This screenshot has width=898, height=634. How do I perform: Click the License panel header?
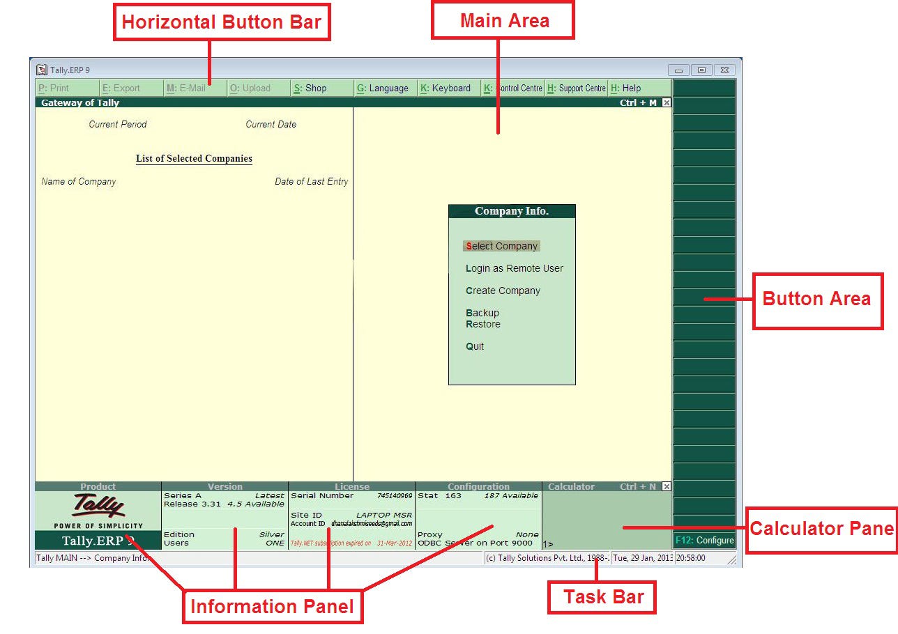tap(352, 486)
